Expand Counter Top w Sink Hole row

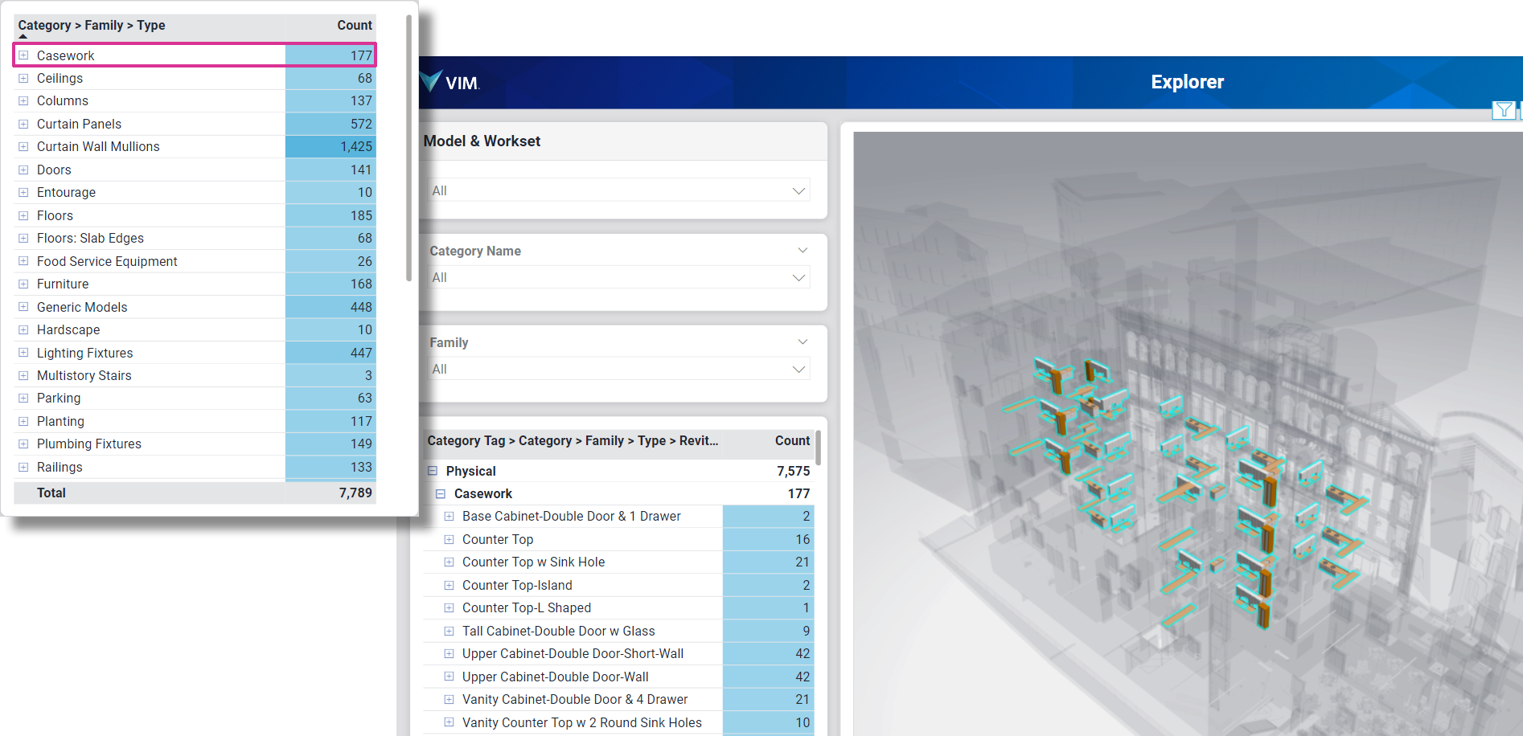(449, 562)
